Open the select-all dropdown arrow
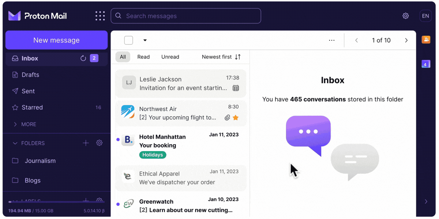The image size is (439, 219). point(145,40)
